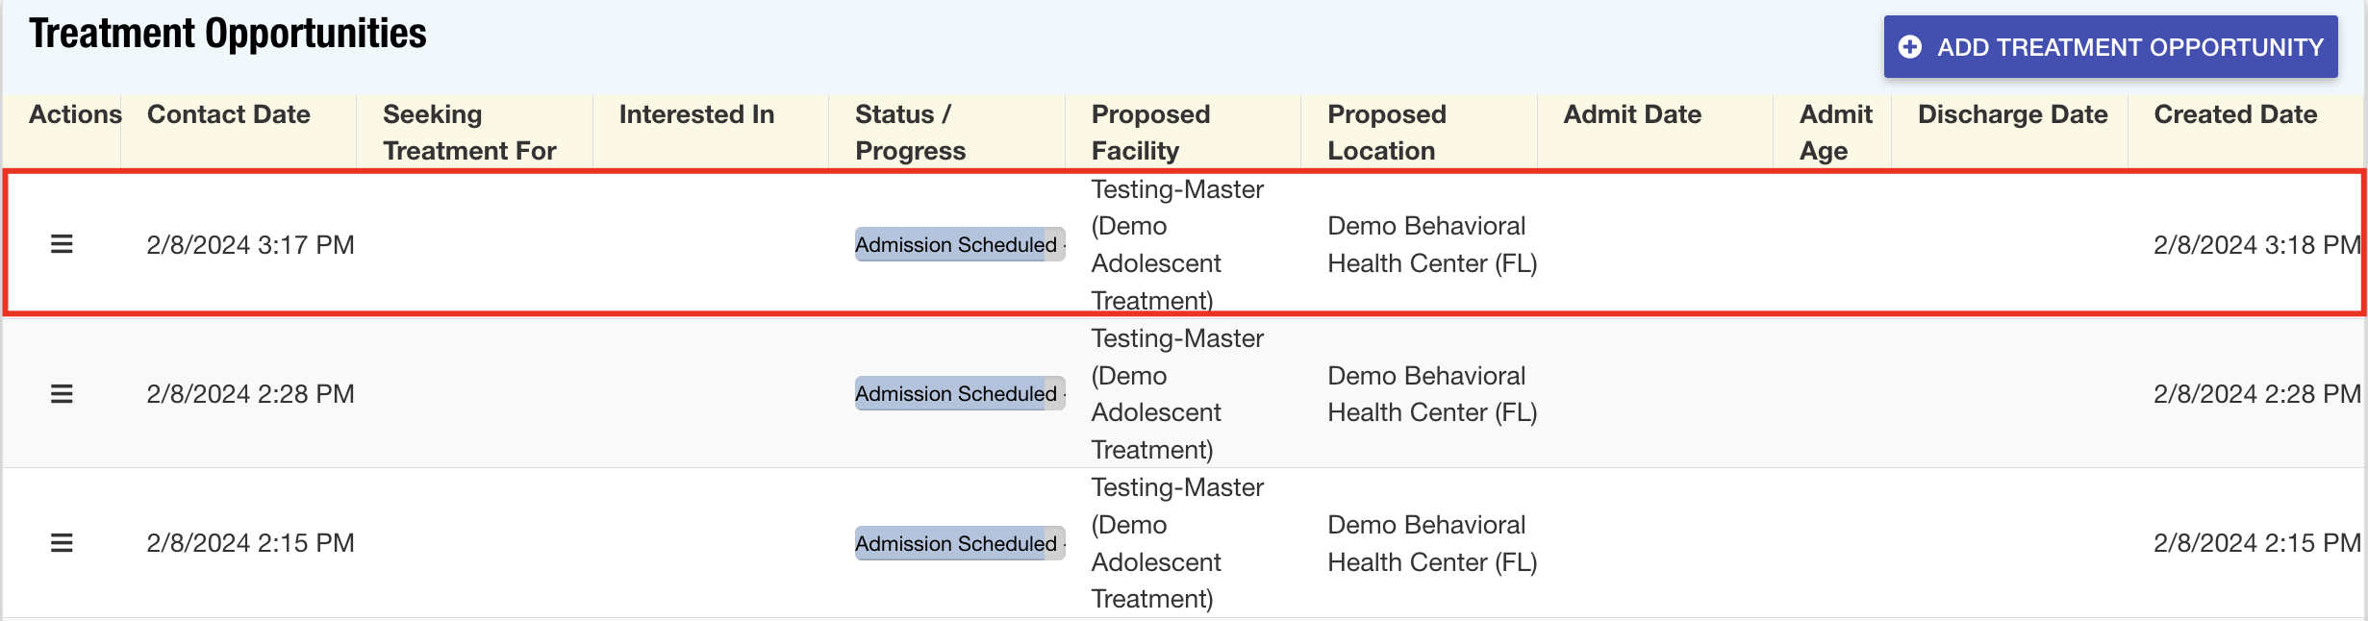The image size is (2368, 621).
Task: Click Admission Scheduled status in second row
Action: click(957, 394)
